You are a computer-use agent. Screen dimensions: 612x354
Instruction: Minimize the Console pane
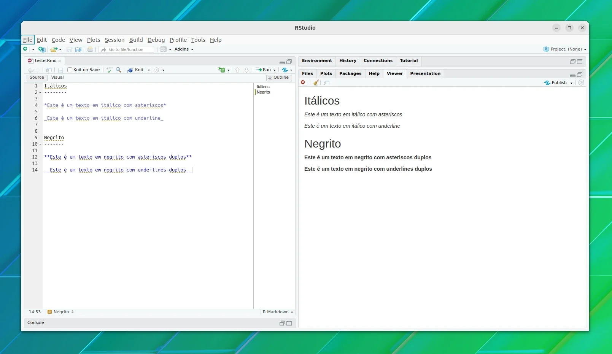pos(282,323)
